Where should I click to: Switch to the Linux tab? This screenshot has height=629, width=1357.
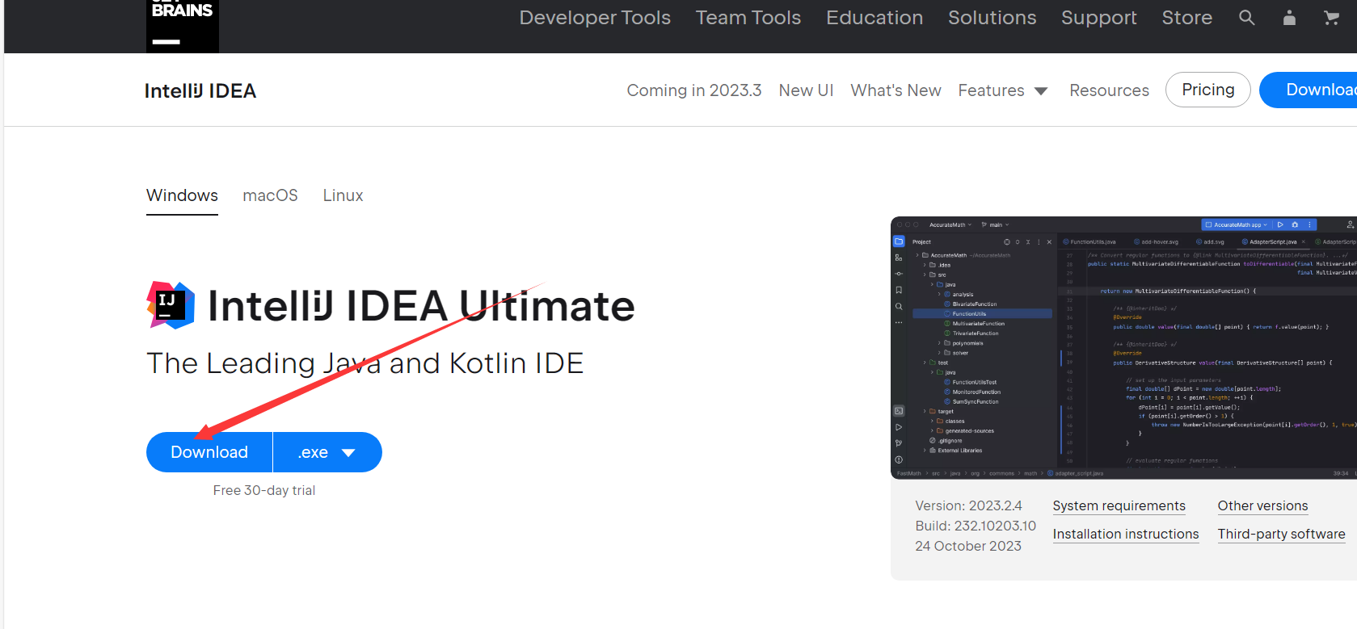(x=343, y=195)
